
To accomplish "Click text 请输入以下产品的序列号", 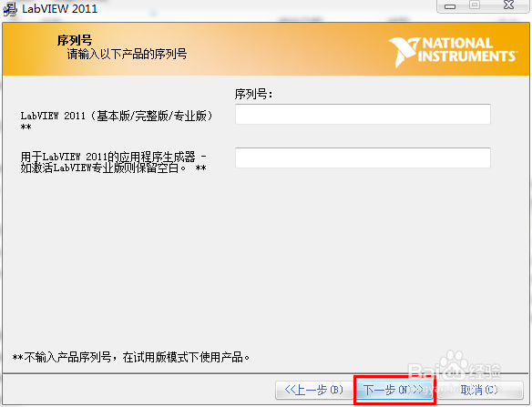I will (127, 54).
